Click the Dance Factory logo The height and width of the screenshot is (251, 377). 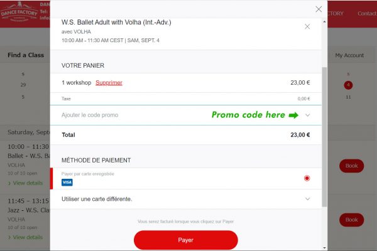tap(19, 13)
